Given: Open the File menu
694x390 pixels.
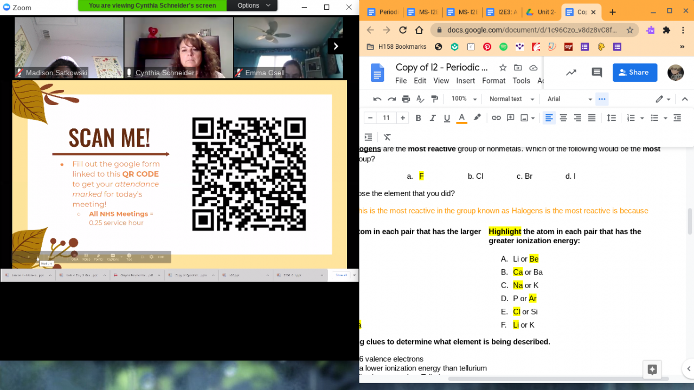Looking at the screenshot, I should [x=401, y=81].
